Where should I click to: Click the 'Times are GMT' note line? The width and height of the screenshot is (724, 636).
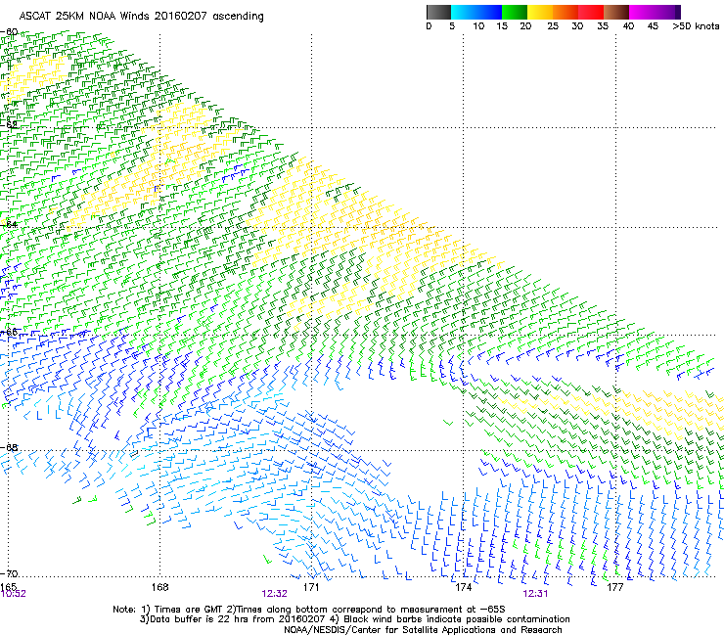[x=309, y=610]
